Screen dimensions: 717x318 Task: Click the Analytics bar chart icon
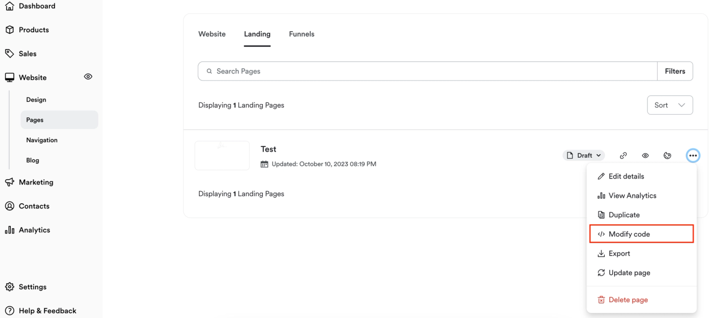9,230
